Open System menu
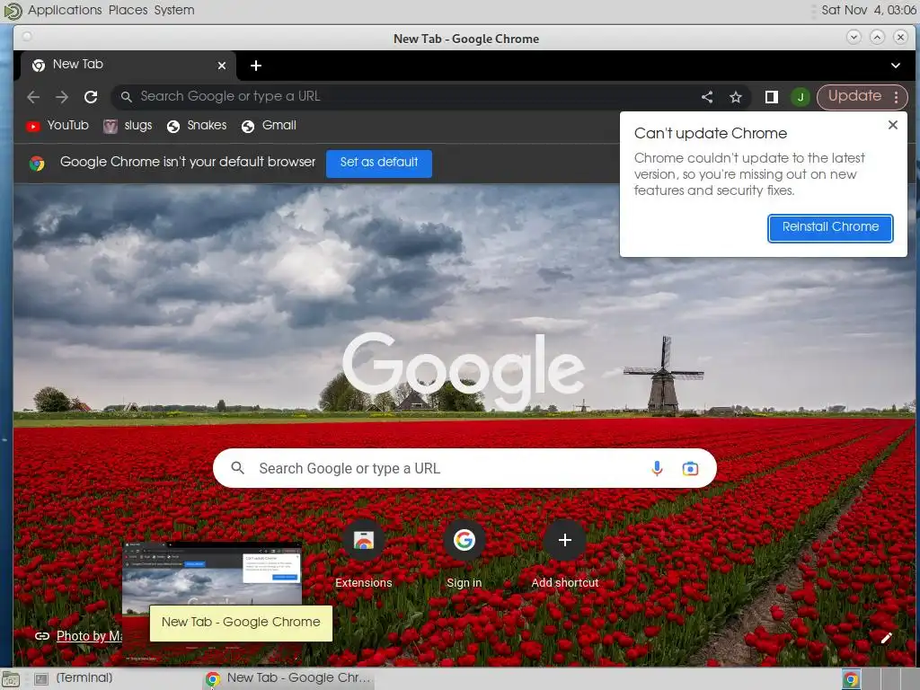This screenshot has width=920, height=690. pos(174,10)
